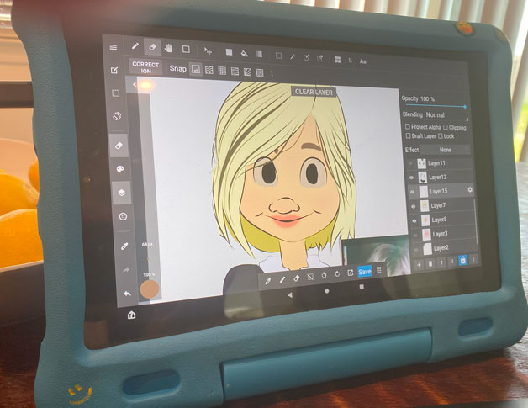Image resolution: width=528 pixels, height=408 pixels.
Task: Toggle Protect Alpha checkbox
Action: pos(408,126)
